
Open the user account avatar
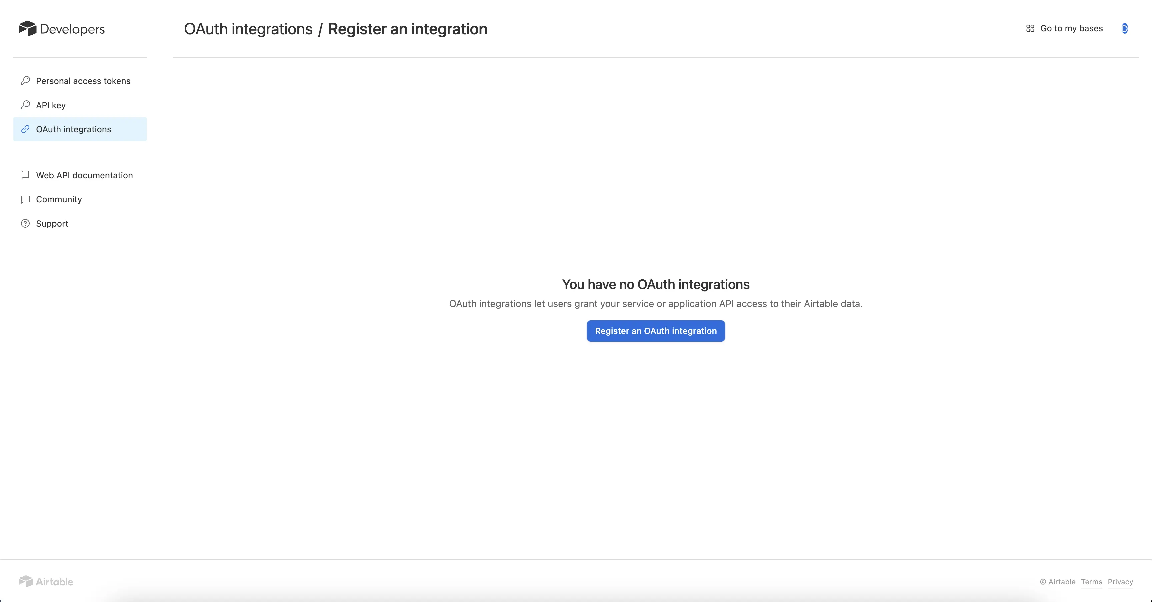(1124, 28)
